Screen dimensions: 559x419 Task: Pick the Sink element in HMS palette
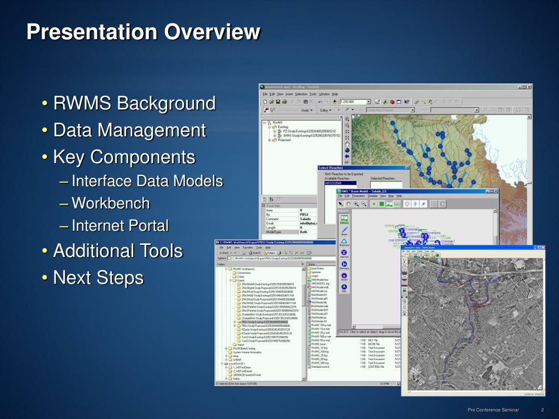(344, 288)
